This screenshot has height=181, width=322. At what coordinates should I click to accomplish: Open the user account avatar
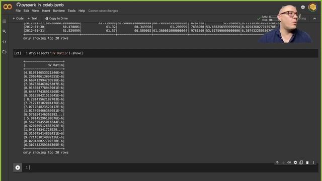312,8
